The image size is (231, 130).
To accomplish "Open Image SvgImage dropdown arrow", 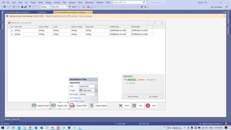I will 96,90.
